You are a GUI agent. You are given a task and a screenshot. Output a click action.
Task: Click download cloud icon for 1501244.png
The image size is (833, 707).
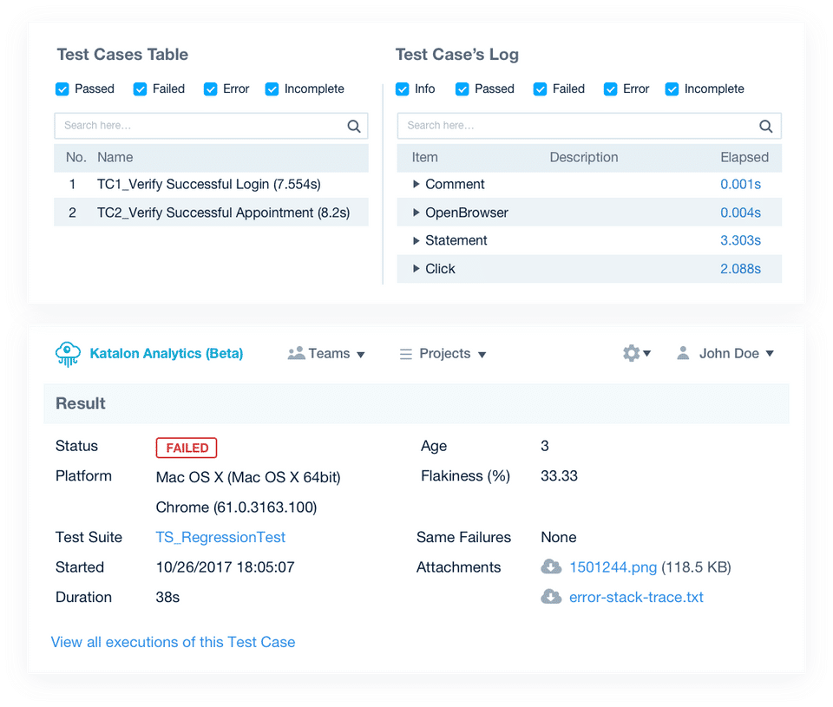click(x=551, y=566)
